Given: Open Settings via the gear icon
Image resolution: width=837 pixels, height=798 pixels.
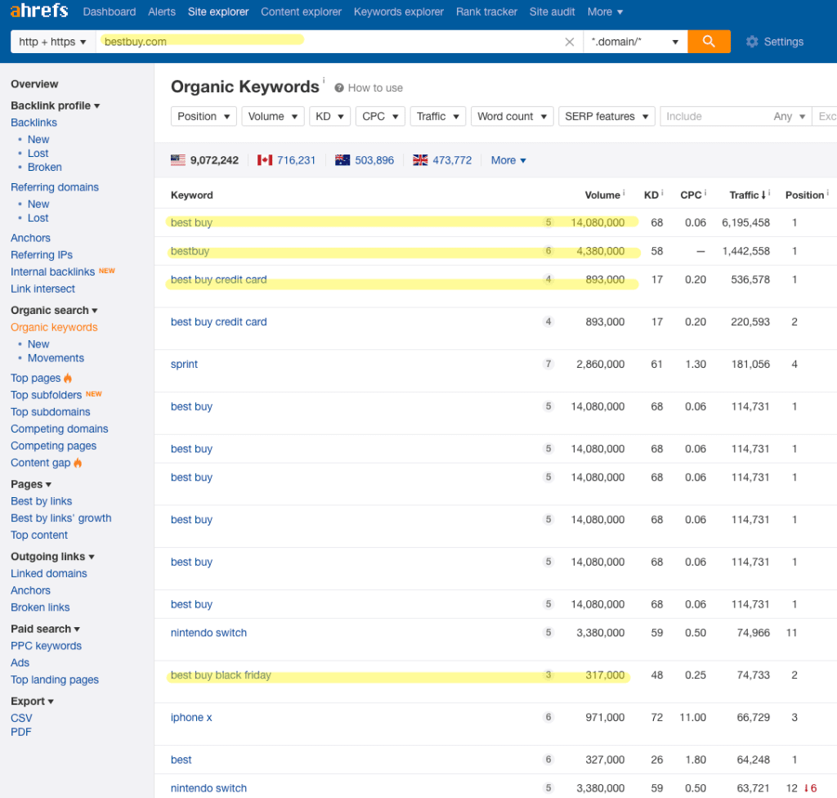Looking at the screenshot, I should tap(752, 42).
